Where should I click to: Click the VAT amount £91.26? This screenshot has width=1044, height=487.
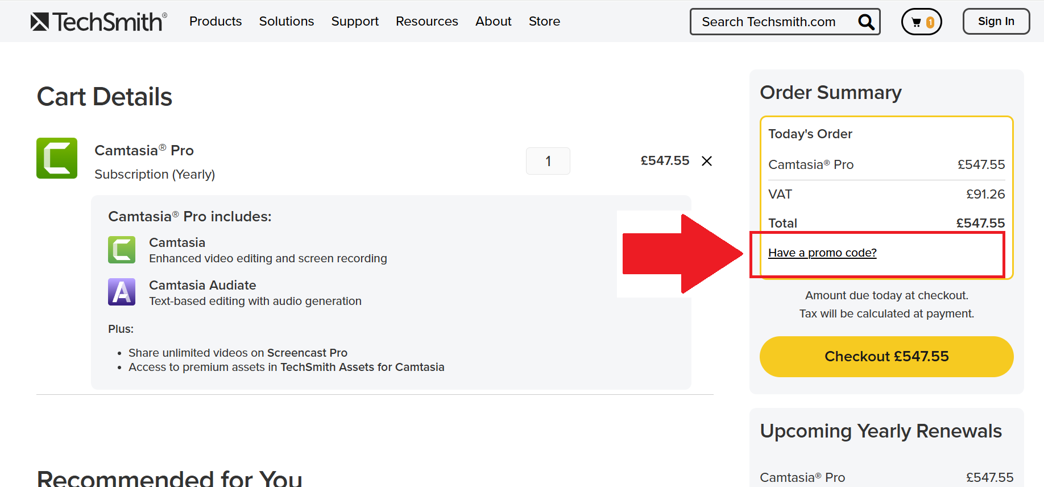pos(985,194)
